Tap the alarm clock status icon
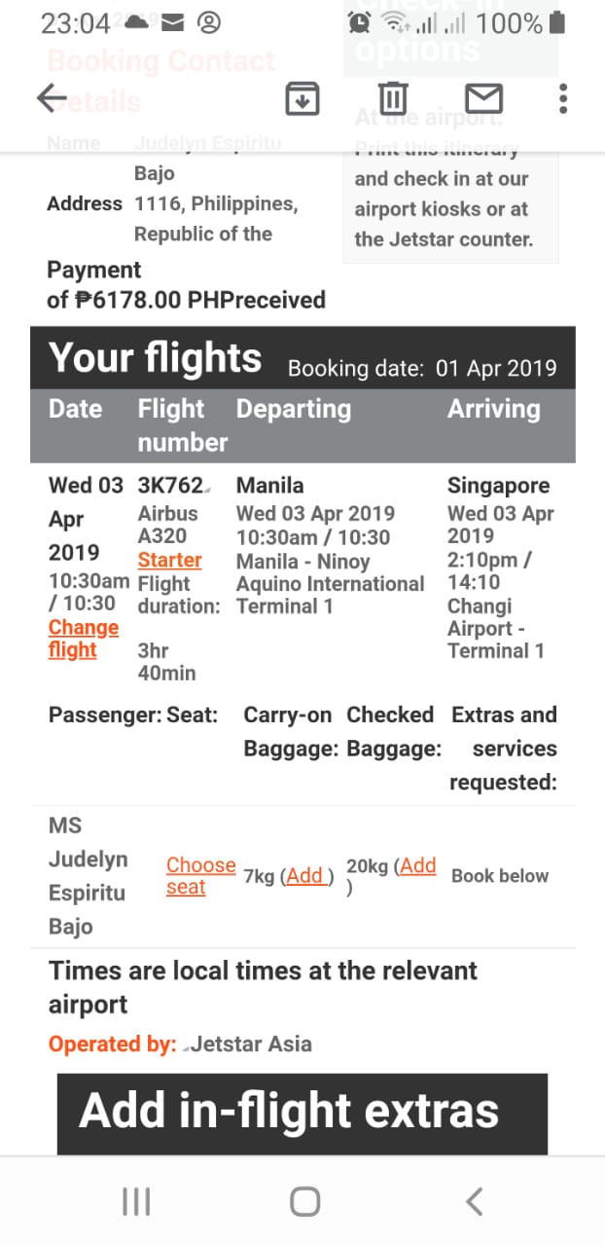Viewport: 605px width, 1246px height. point(360,22)
